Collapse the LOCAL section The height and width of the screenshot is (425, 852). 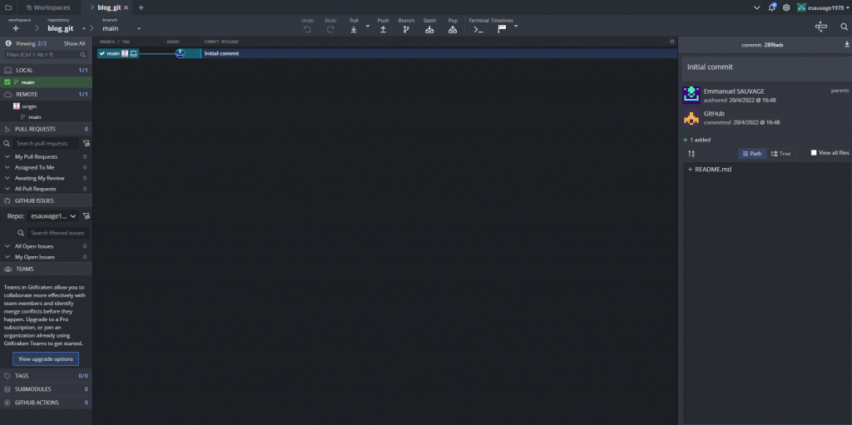(46, 70)
